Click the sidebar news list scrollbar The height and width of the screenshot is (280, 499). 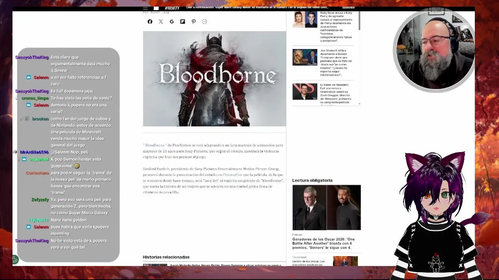click(x=359, y=20)
